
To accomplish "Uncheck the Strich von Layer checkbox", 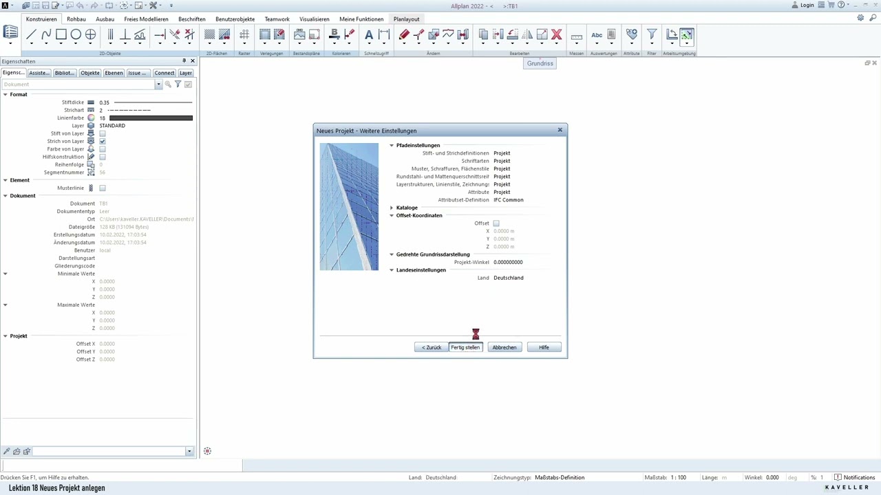I will (x=103, y=141).
